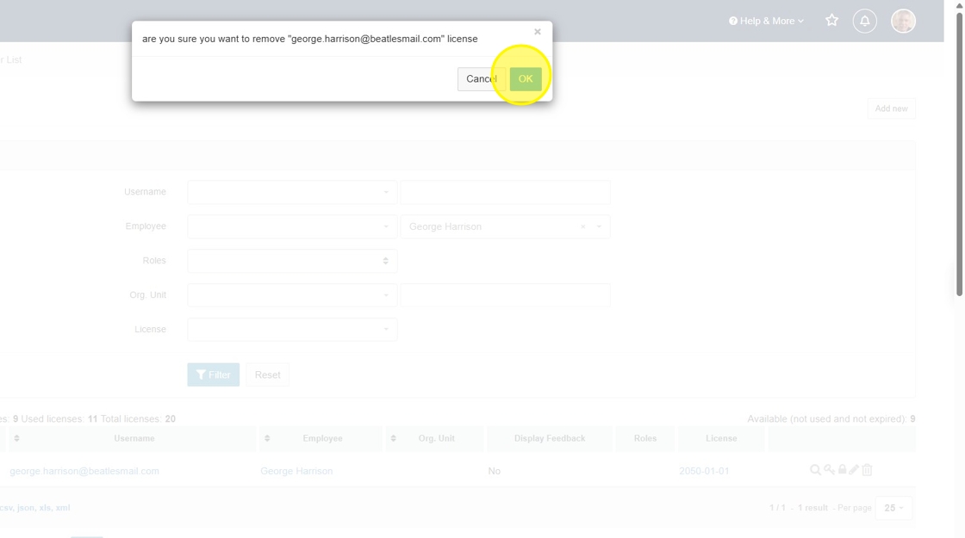Screen dimensions: 965x538
Task: Open the notifications bell
Action: coord(864,21)
